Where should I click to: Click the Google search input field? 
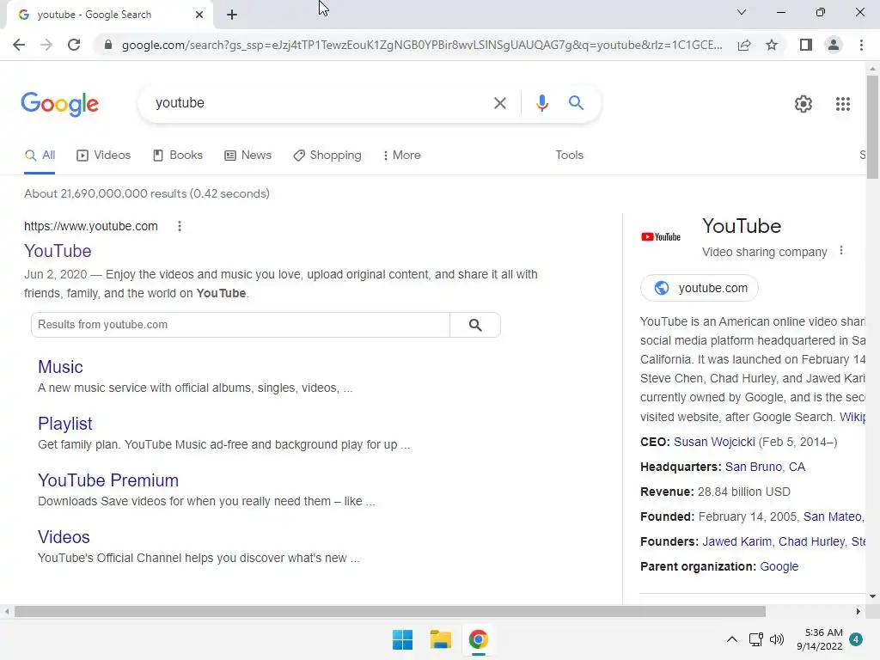click(320, 103)
